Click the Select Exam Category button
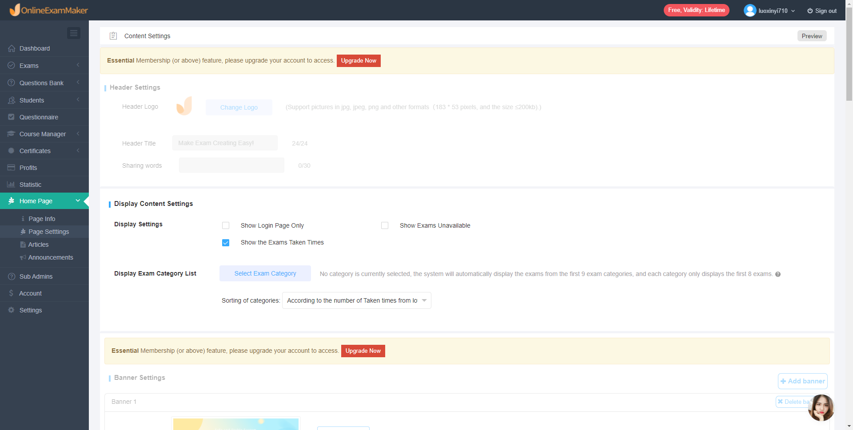 265,273
